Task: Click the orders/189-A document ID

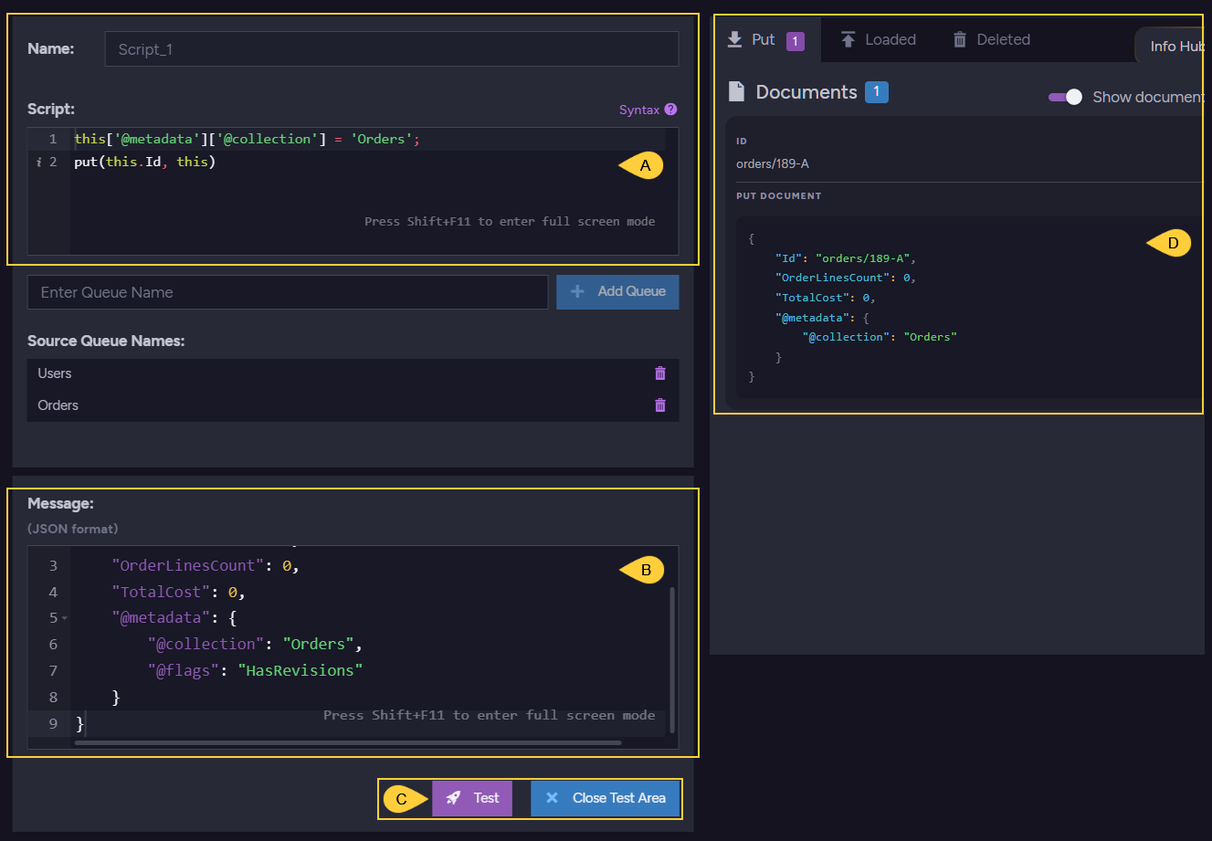Action: (773, 164)
